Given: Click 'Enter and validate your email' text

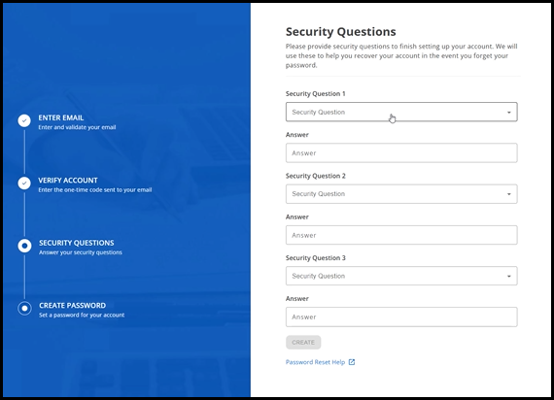Looking at the screenshot, I should click(77, 127).
